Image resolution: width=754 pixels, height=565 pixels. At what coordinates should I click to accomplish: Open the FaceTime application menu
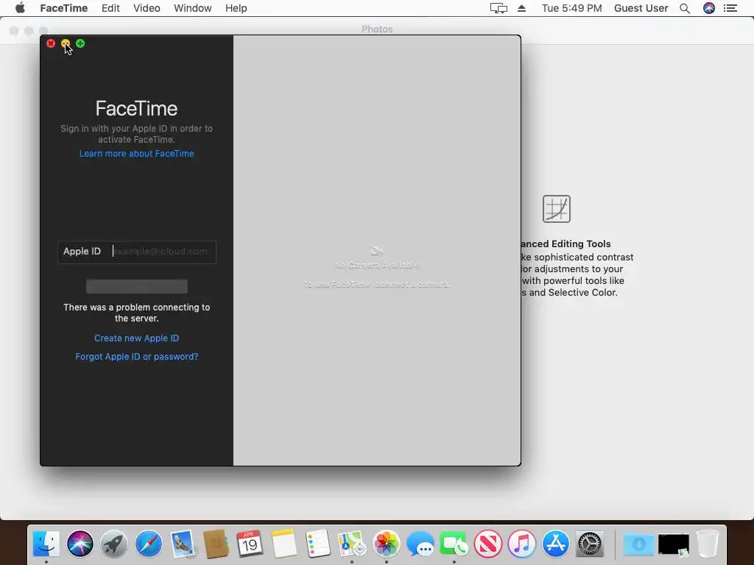(x=63, y=8)
